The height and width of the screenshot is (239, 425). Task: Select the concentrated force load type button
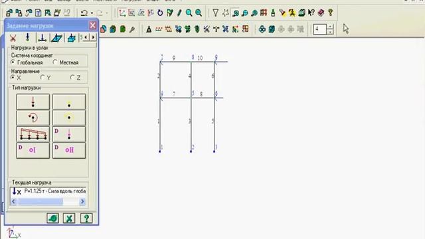pos(33,102)
